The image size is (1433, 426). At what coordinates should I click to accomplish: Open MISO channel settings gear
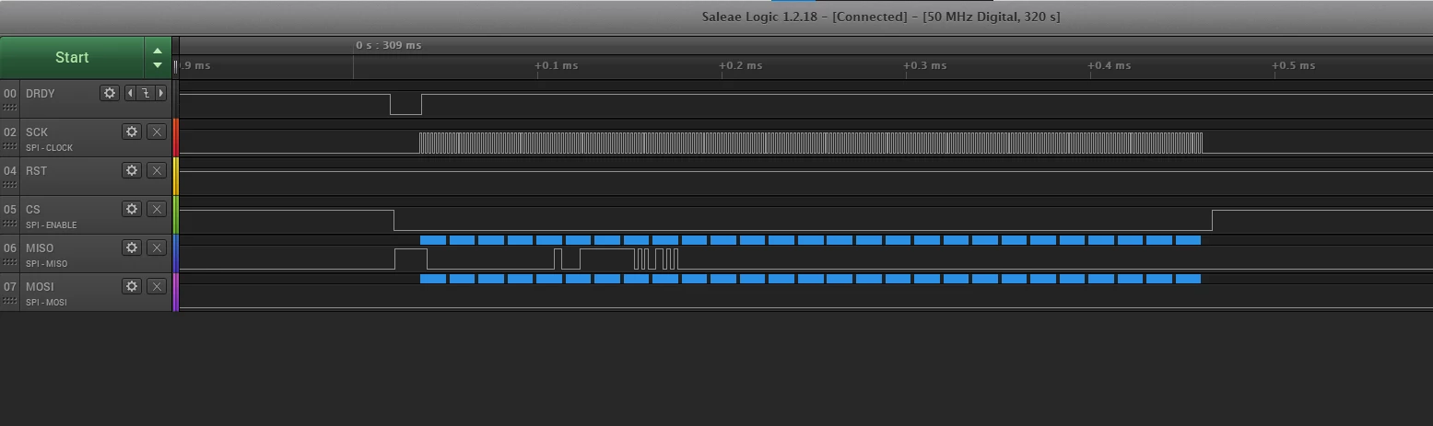tap(132, 248)
